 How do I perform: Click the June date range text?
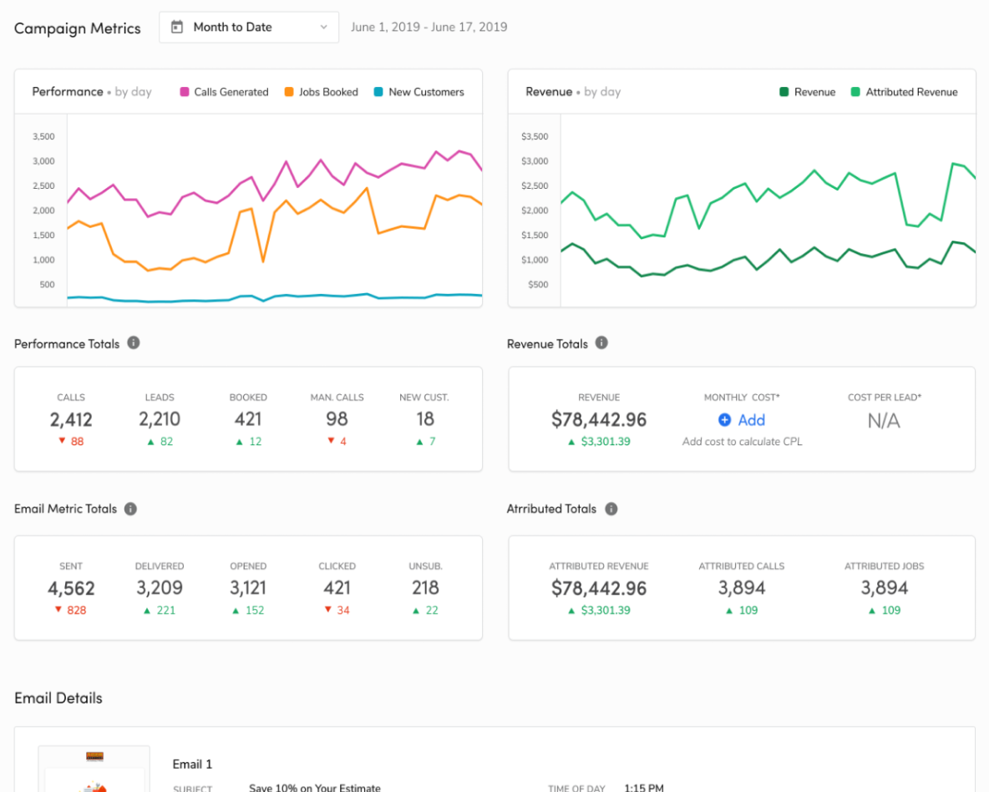430,27
